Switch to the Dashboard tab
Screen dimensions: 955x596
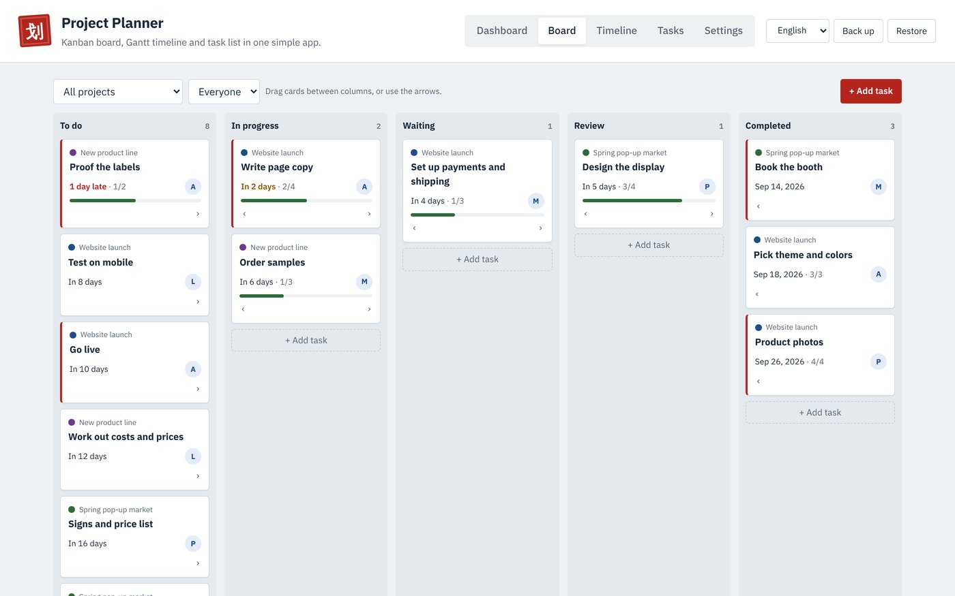(x=502, y=31)
